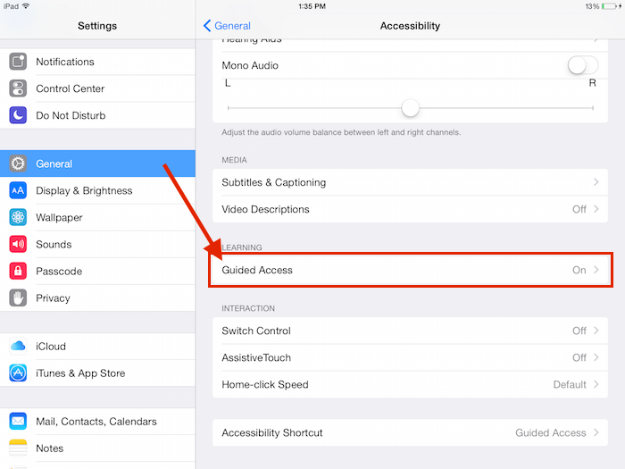Toggle the Mono Audio switch
Image resolution: width=625 pixels, height=469 pixels.
coord(582,65)
